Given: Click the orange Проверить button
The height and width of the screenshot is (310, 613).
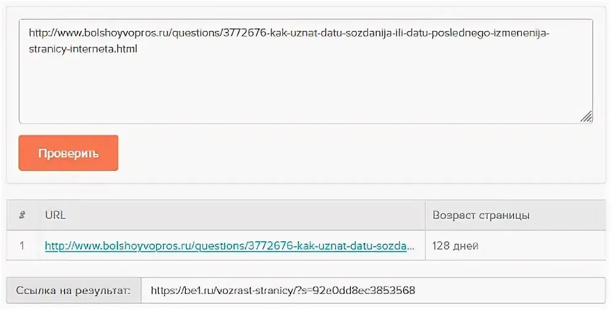Looking at the screenshot, I should (68, 153).
